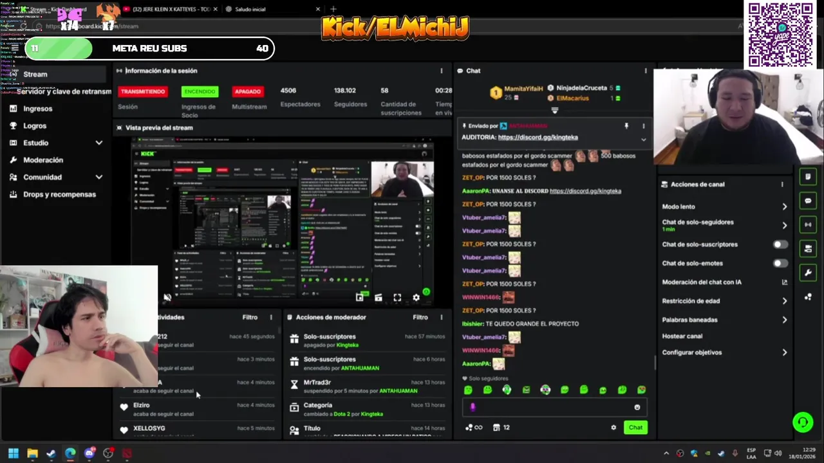Open Acciones de moderador three-dot menu
Viewport: 824px width, 463px height.
coord(441,317)
